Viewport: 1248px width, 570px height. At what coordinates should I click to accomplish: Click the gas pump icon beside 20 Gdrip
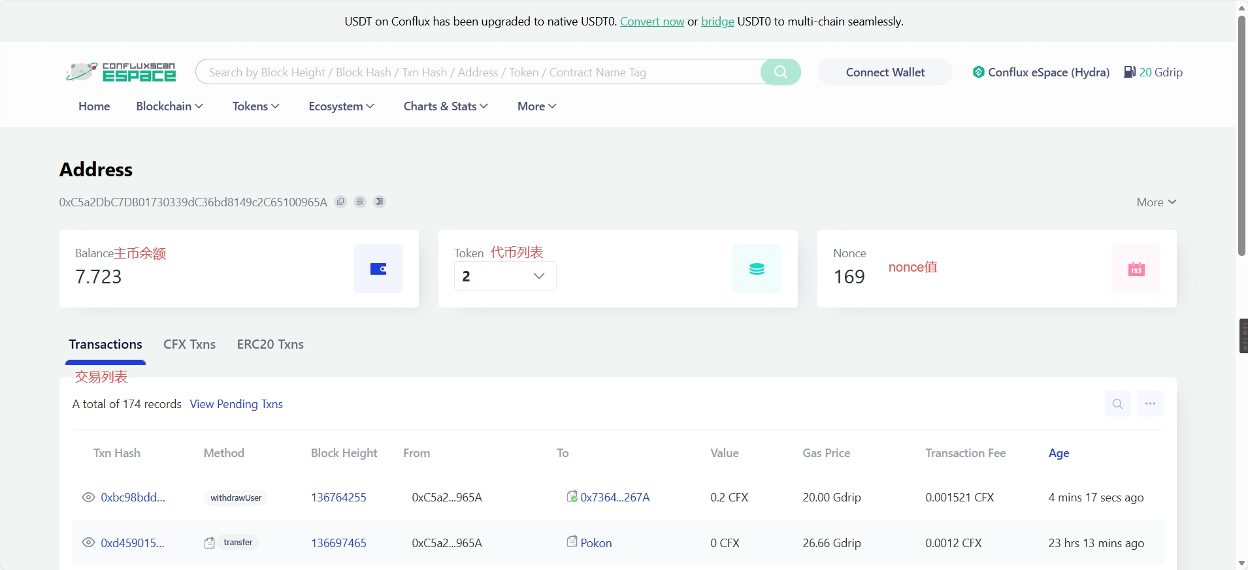coord(1129,72)
